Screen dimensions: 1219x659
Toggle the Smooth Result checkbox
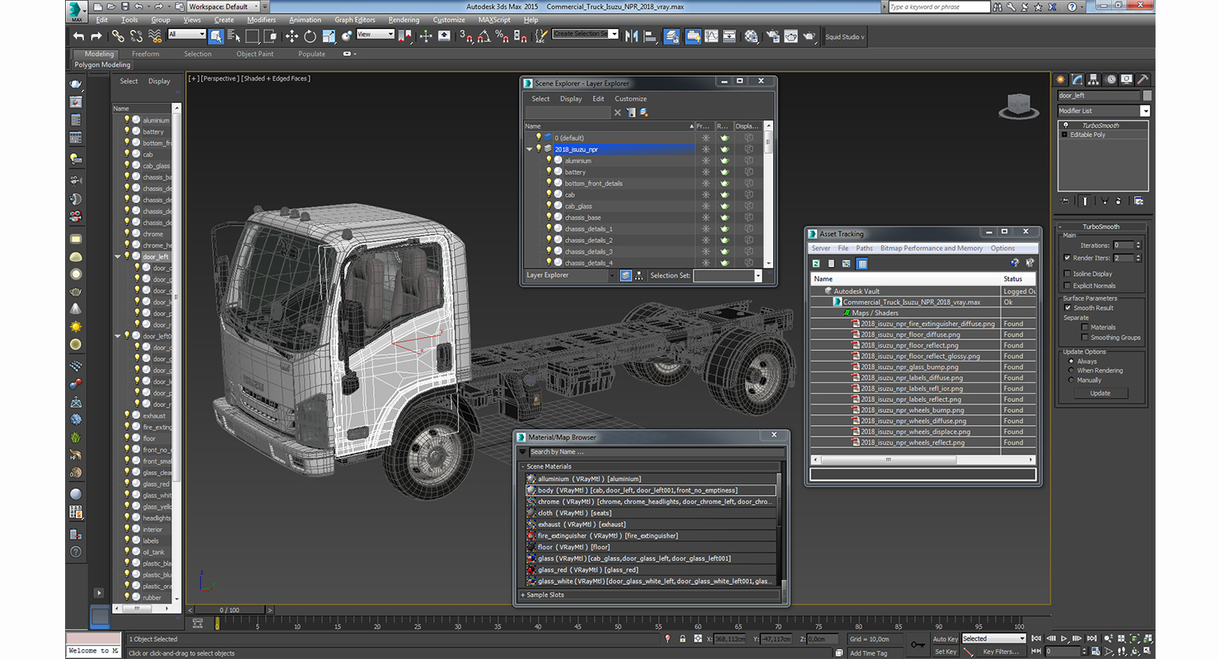[1067, 308]
